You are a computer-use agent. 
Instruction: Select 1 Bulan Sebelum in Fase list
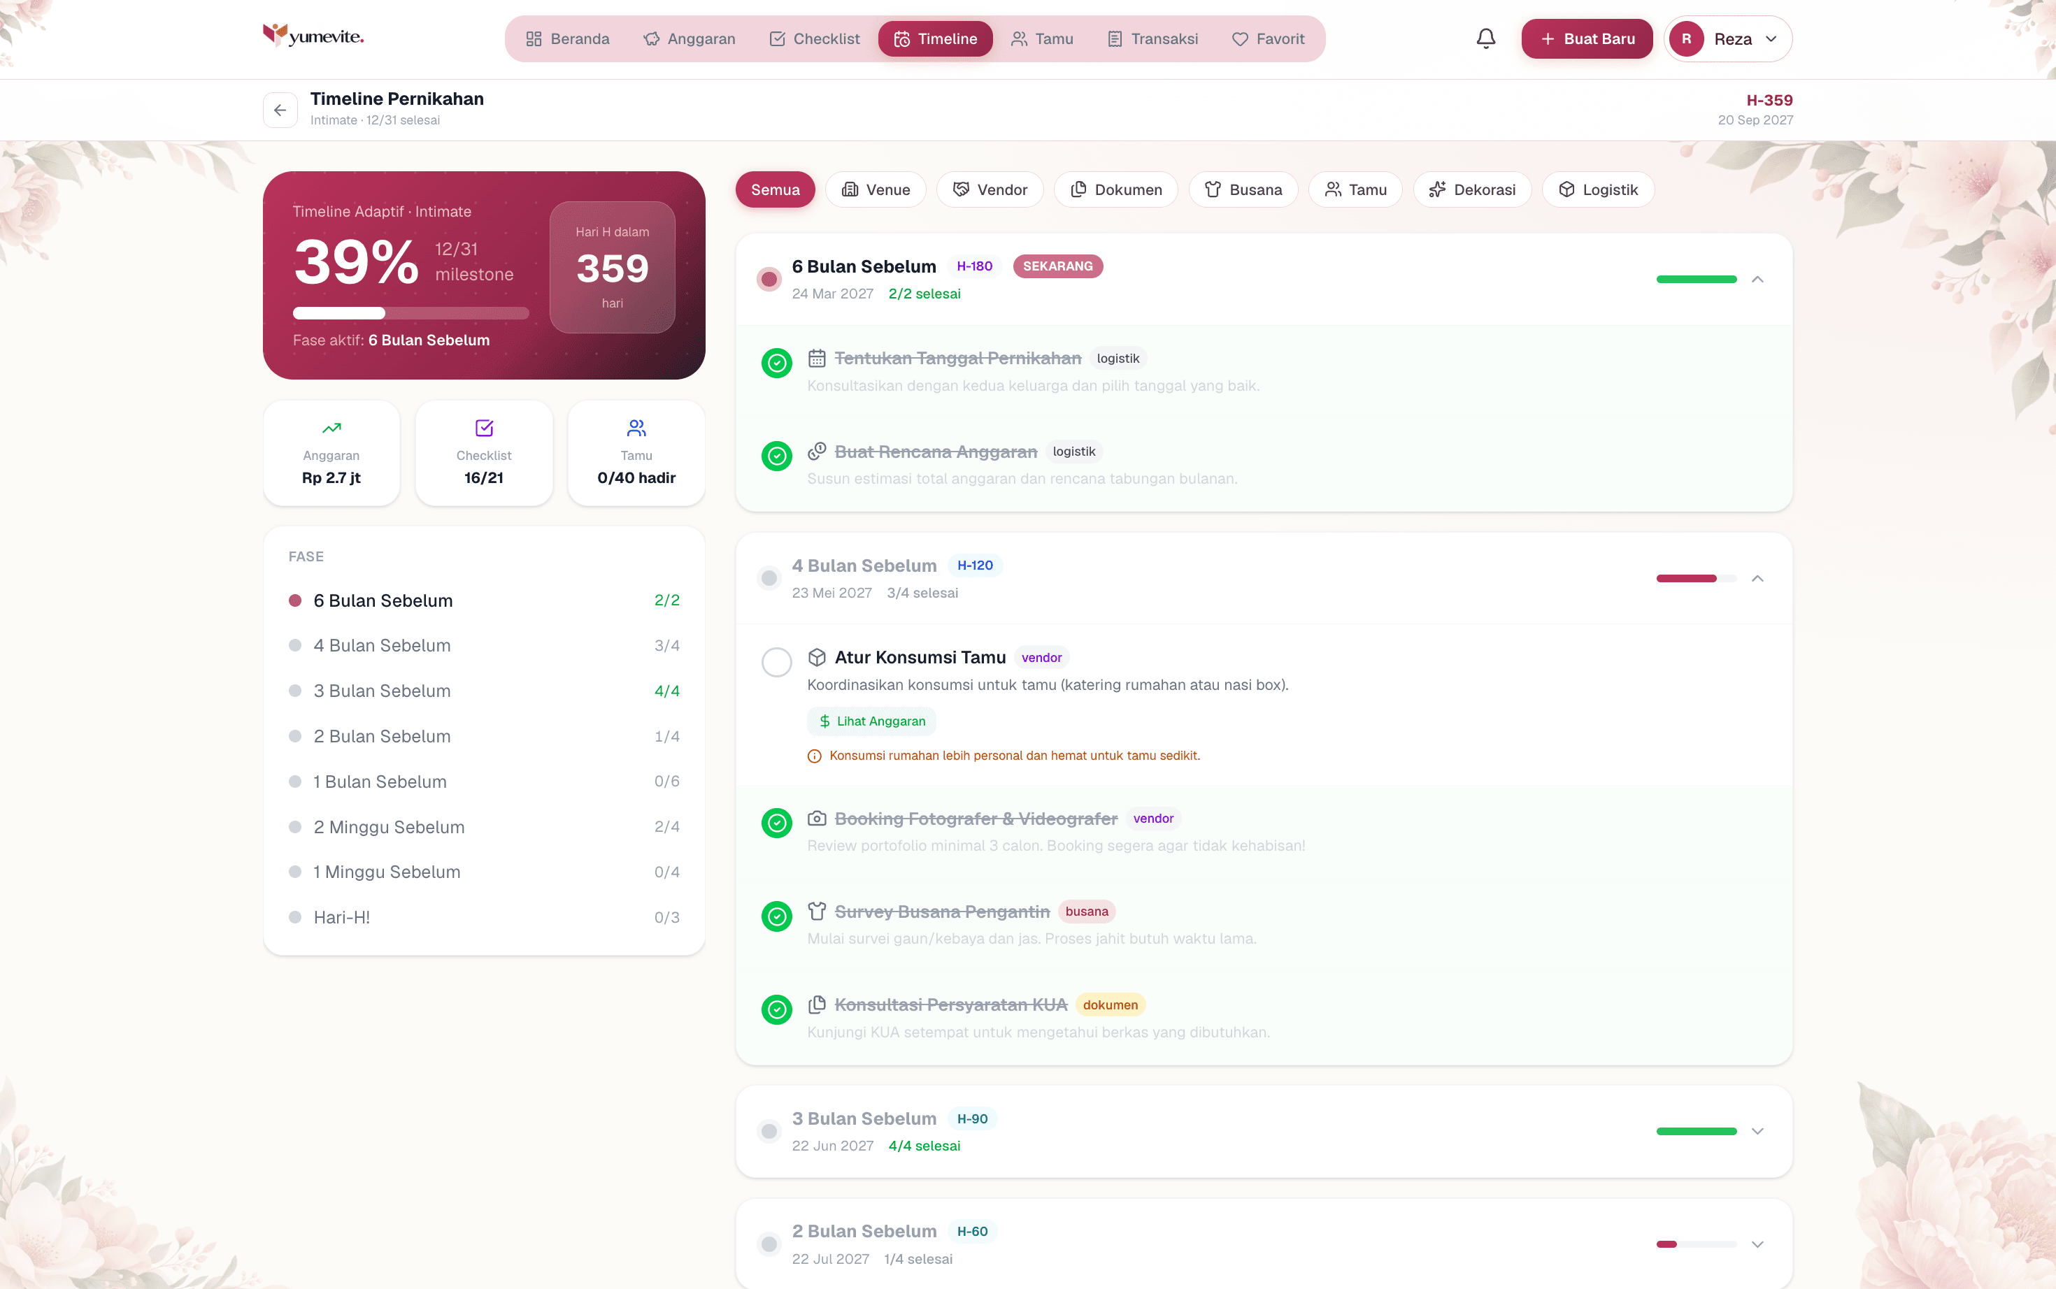485,781
